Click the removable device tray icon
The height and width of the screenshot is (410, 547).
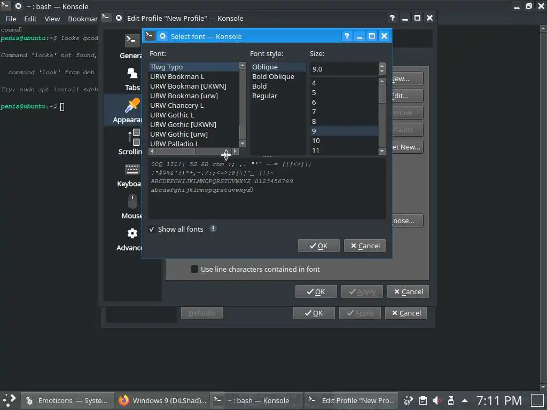[451, 400]
